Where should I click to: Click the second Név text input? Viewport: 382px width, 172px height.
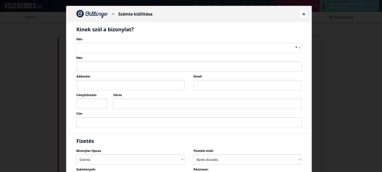pyautogui.click(x=189, y=67)
